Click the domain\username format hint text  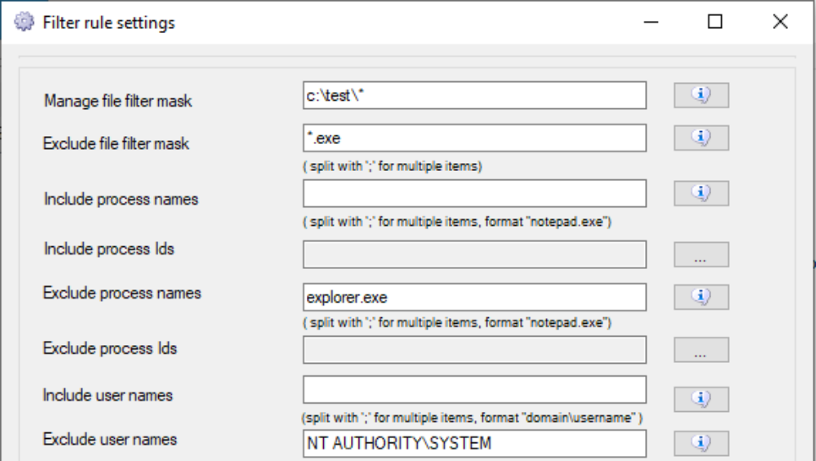(x=472, y=418)
